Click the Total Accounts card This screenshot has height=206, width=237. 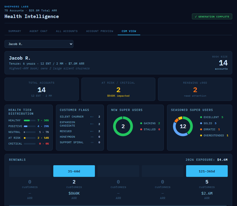pyautogui.click(x=42, y=89)
